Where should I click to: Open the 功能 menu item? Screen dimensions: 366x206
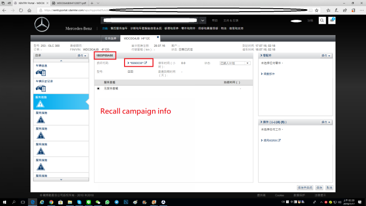click(x=105, y=28)
